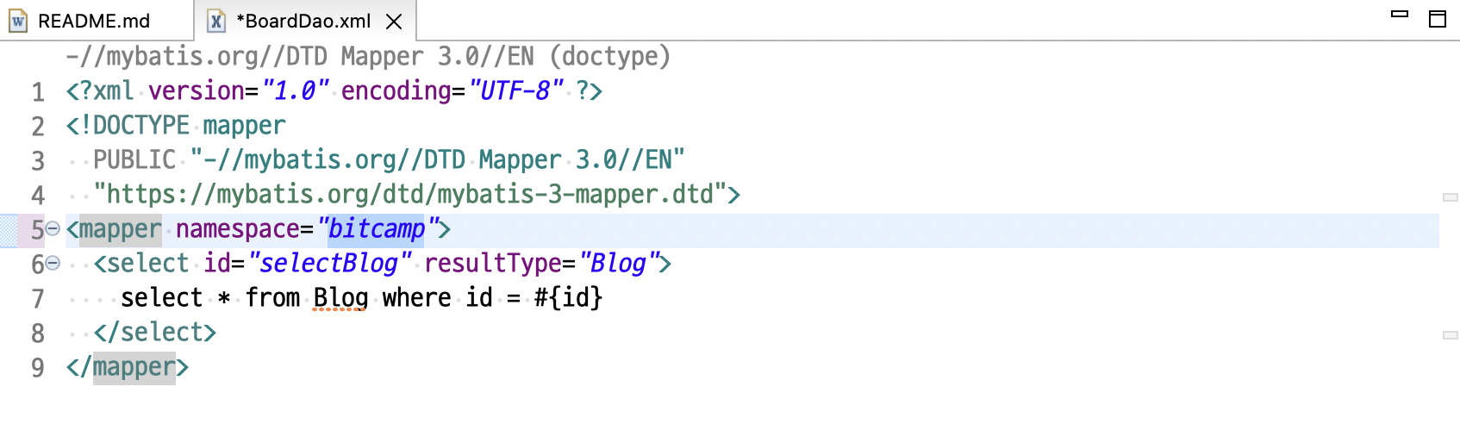Click the DOCTYPE mapper declaration
This screenshot has height=424, width=1460.
coord(176,125)
